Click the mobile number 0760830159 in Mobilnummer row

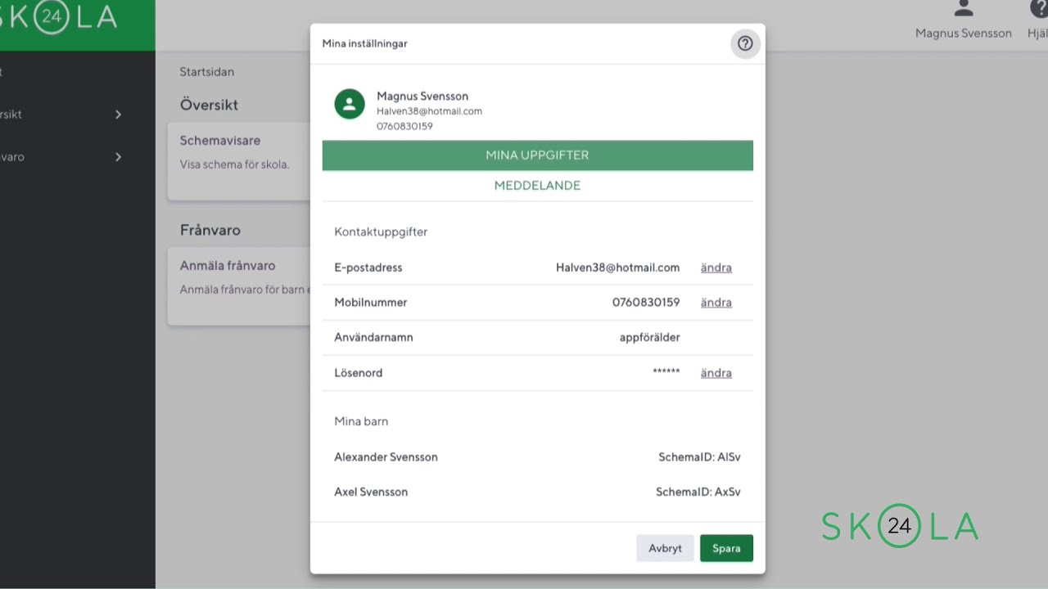click(x=646, y=303)
